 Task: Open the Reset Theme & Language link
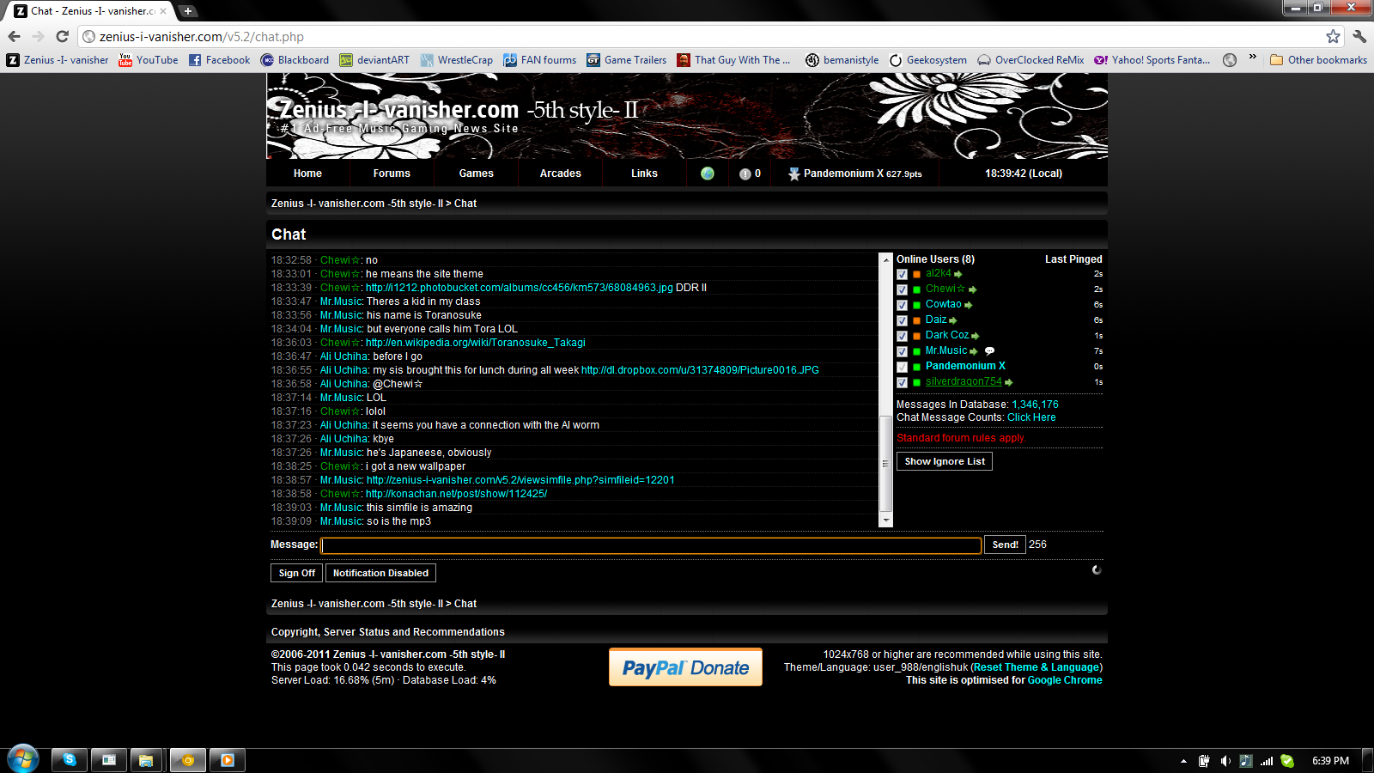pos(1037,667)
